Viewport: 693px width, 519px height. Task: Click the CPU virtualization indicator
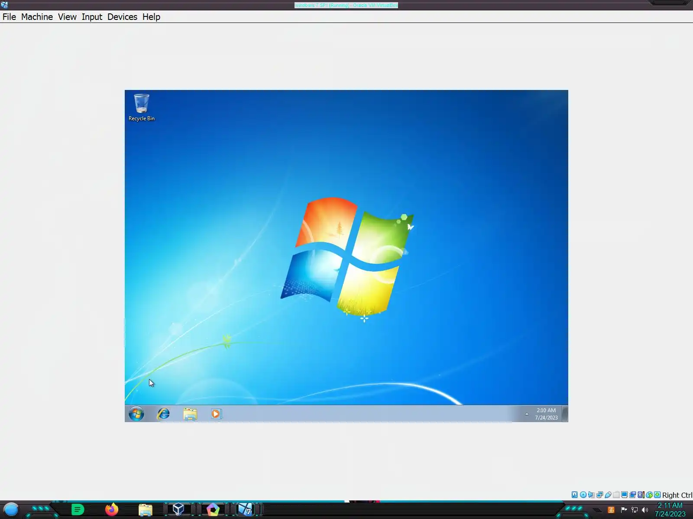click(x=641, y=495)
